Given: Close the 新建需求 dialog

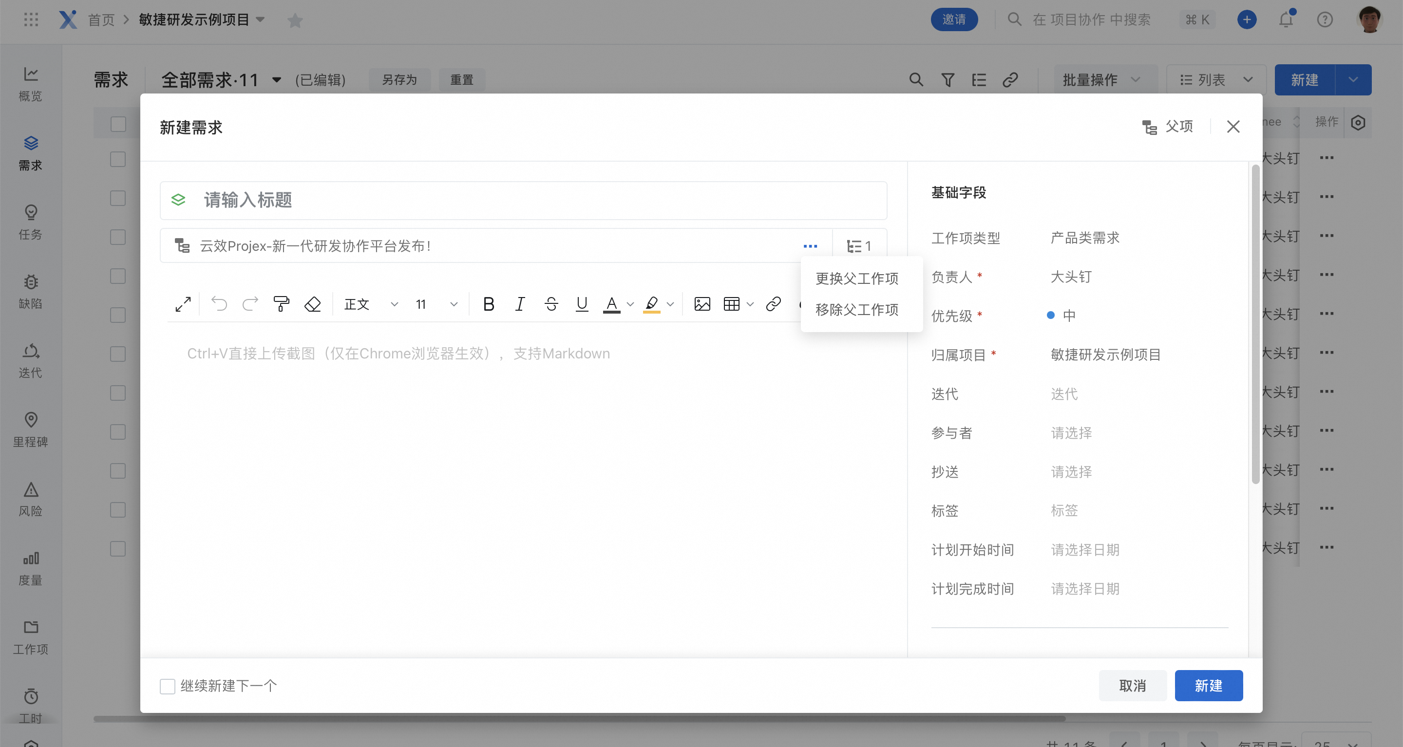Looking at the screenshot, I should [1232, 127].
